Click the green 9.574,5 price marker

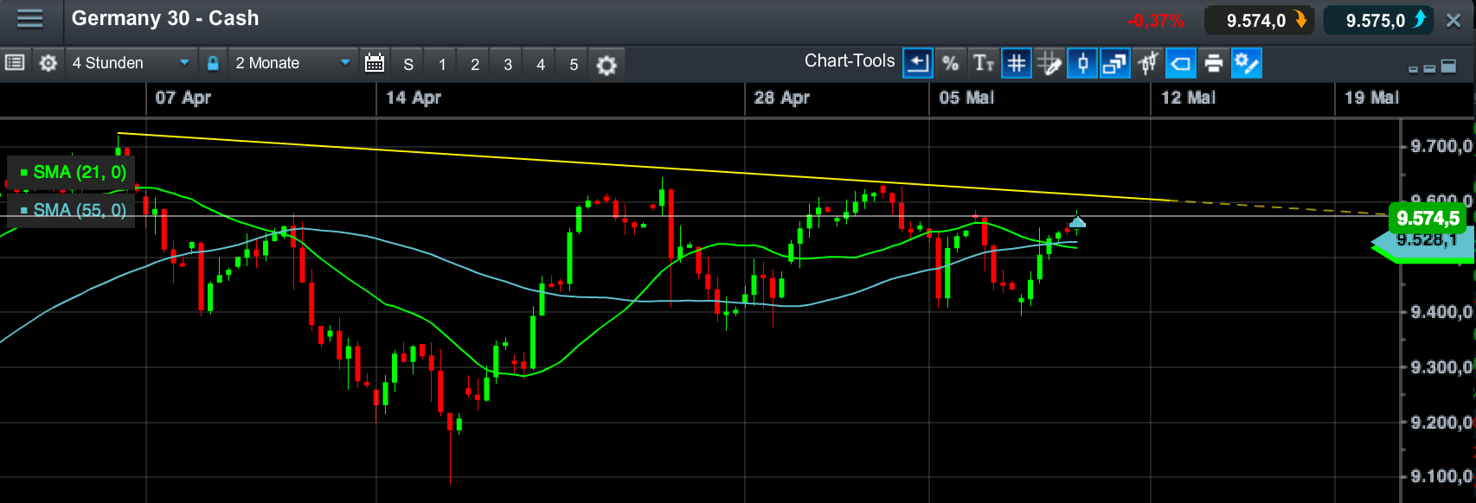tap(1427, 219)
